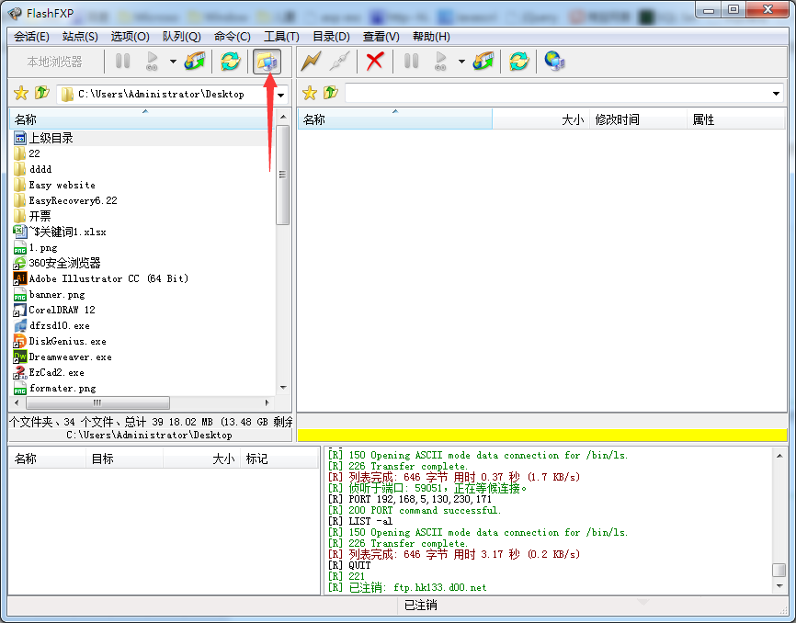Click the disconnect plug icon

click(x=339, y=62)
